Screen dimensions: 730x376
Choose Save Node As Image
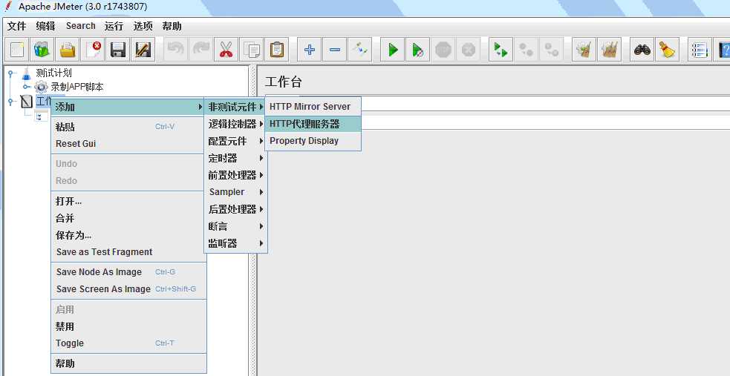[128, 272]
